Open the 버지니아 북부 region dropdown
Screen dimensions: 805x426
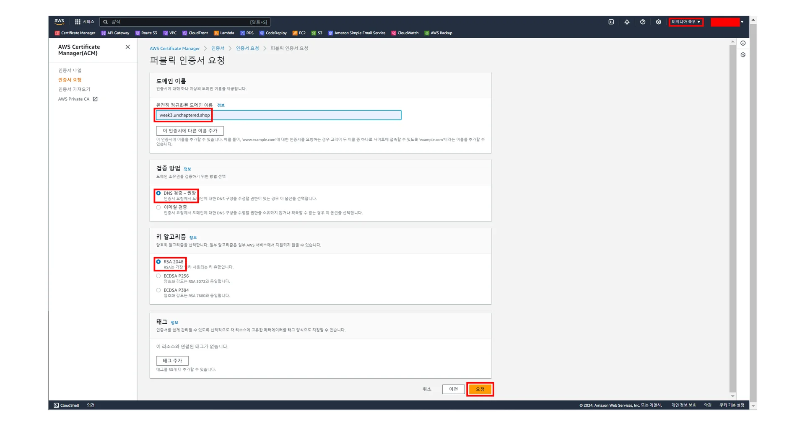coord(686,22)
